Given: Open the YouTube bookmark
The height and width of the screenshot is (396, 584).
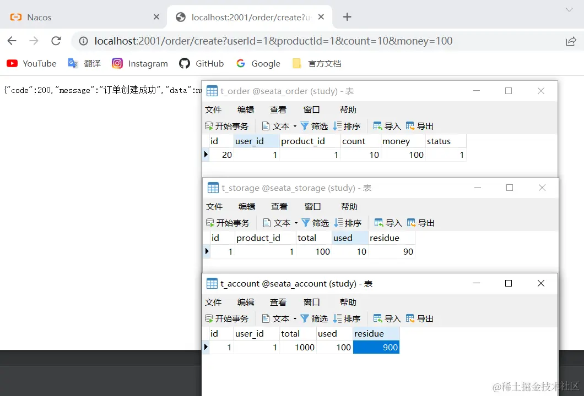Looking at the screenshot, I should pos(31,64).
